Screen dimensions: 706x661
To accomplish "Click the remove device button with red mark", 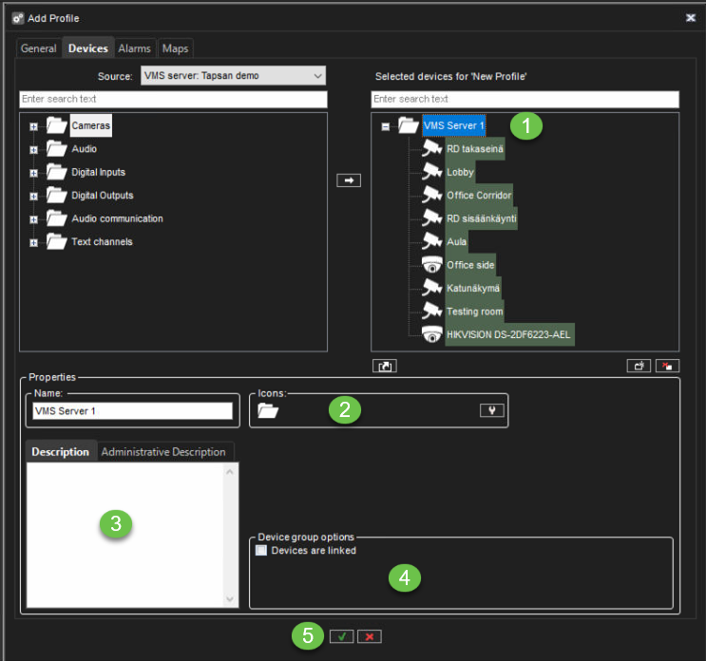I will 667,366.
